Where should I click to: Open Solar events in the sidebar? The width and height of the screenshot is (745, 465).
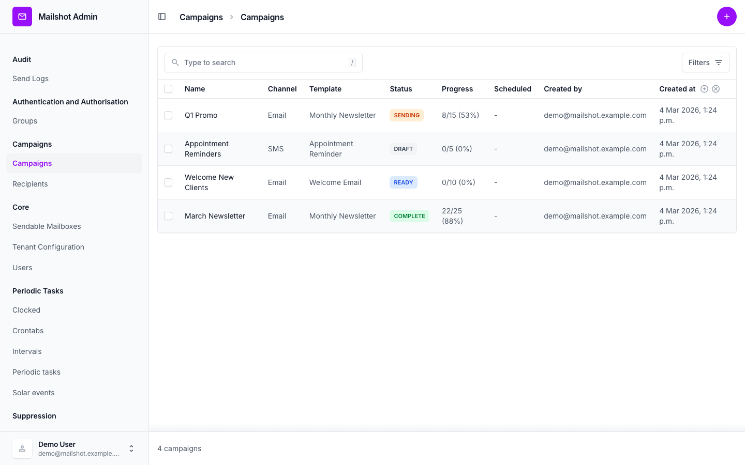34,393
